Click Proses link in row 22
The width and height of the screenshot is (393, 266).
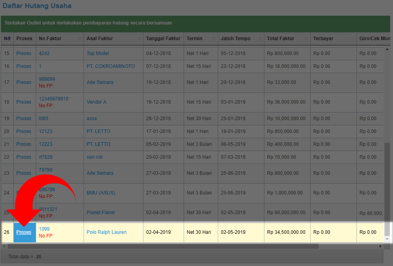pos(24,157)
